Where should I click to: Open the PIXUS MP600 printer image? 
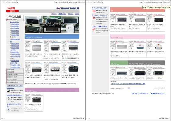73,47
